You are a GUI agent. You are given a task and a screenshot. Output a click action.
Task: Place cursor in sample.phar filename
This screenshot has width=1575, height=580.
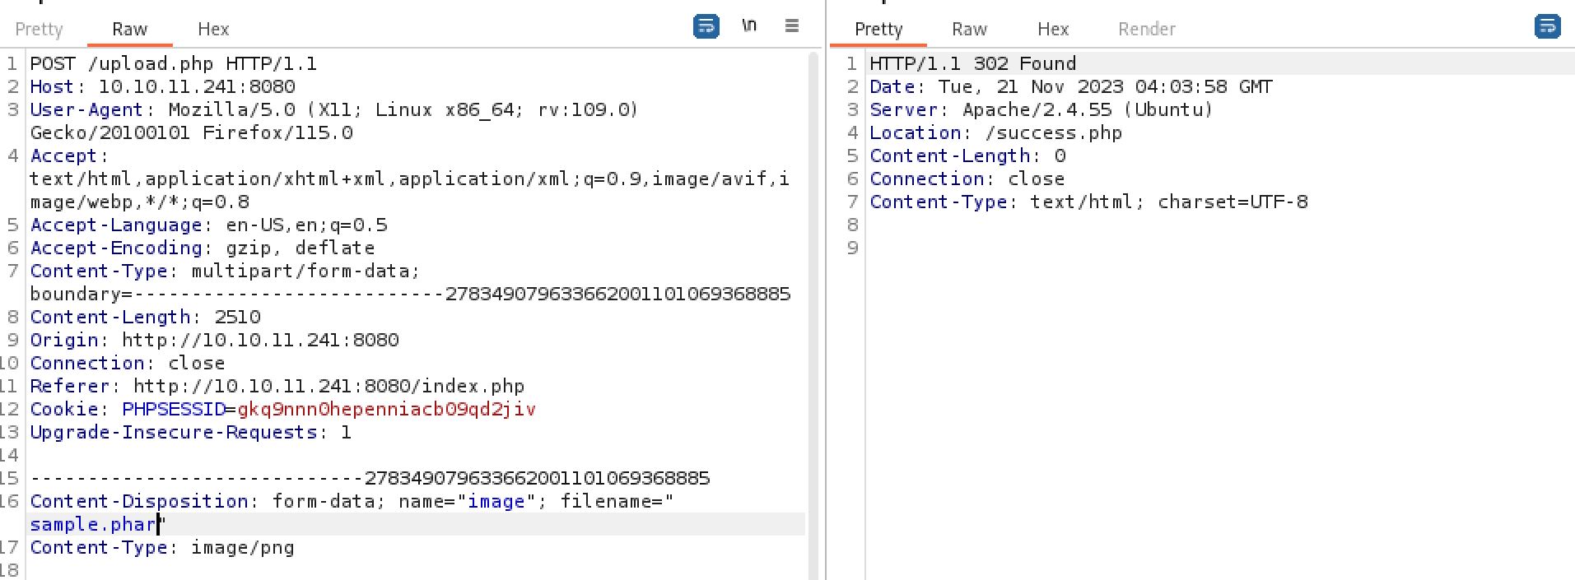pyautogui.click(x=94, y=525)
